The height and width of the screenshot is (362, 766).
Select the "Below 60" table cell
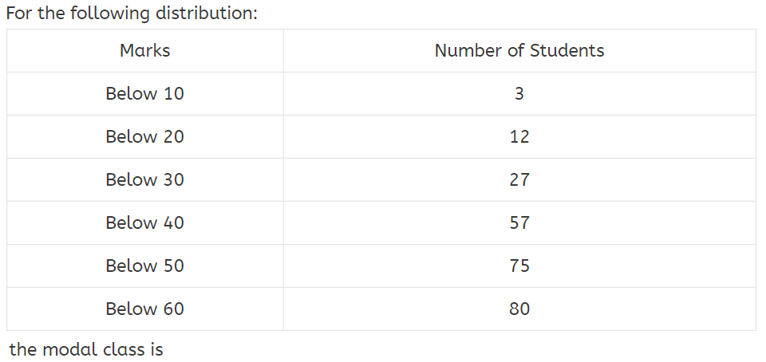point(144,309)
